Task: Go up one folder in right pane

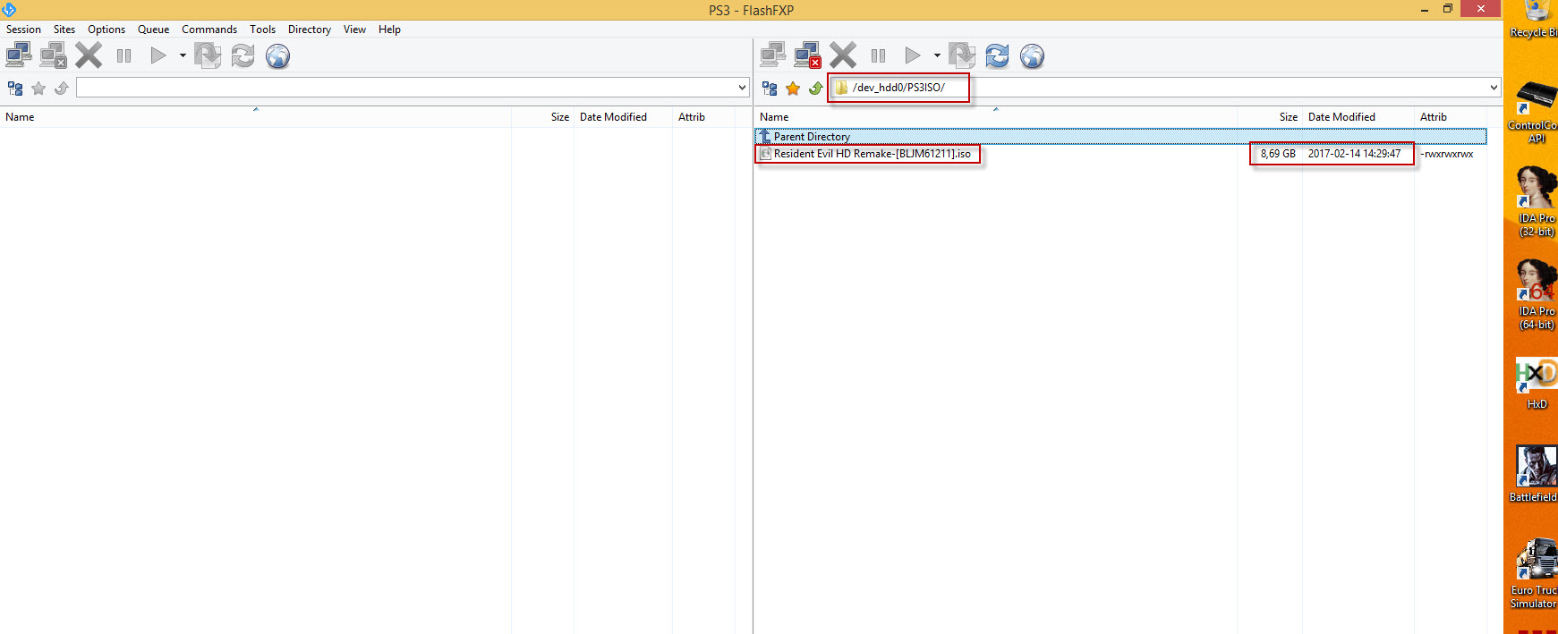Action: coord(815,89)
